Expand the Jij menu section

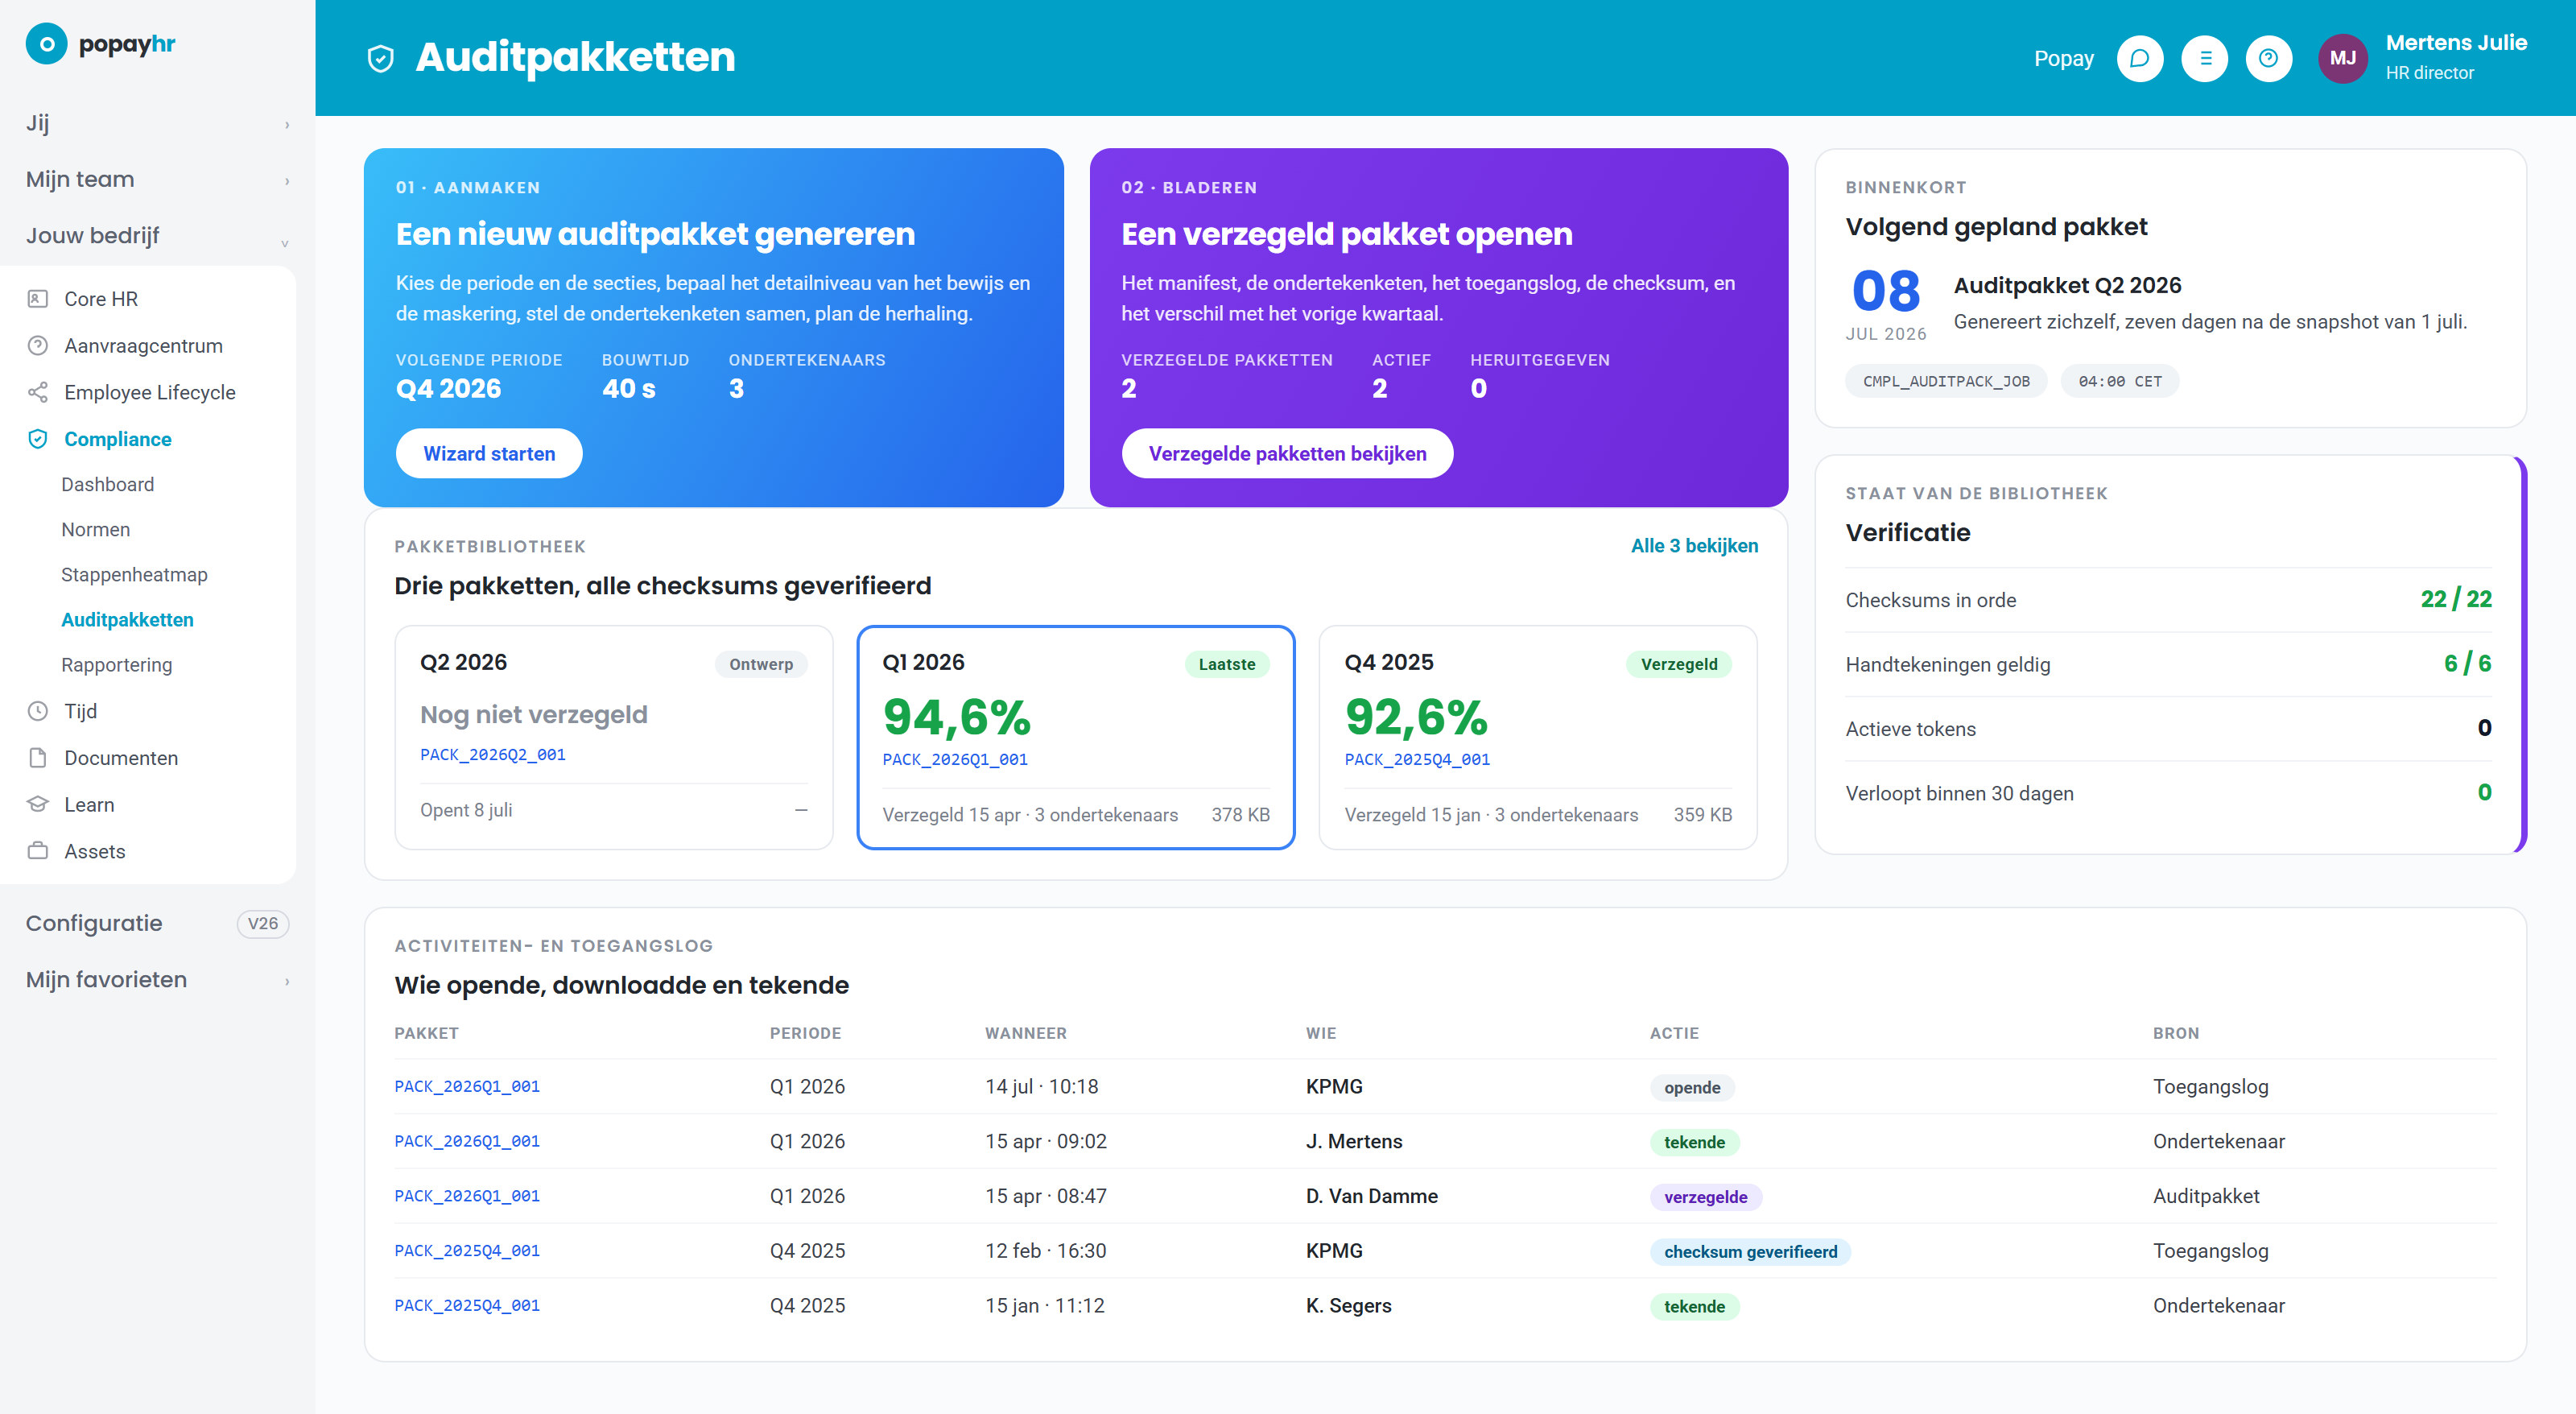(x=157, y=123)
